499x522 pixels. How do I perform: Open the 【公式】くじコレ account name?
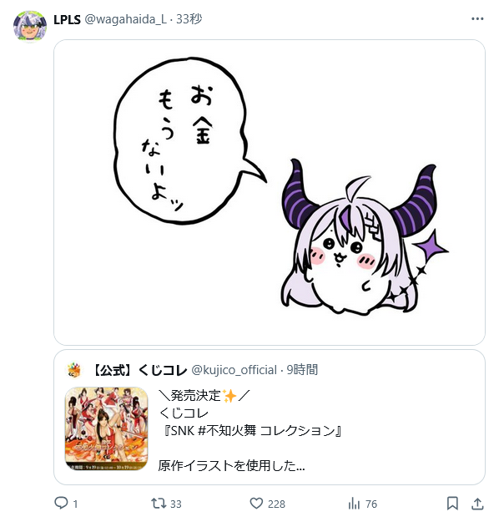139,370
